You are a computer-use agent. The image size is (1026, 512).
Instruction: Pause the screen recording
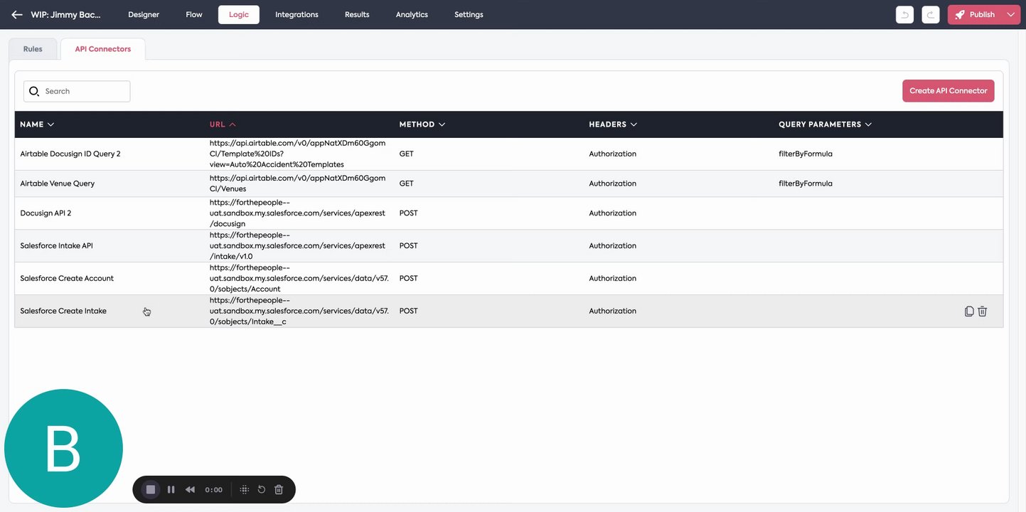coord(171,489)
